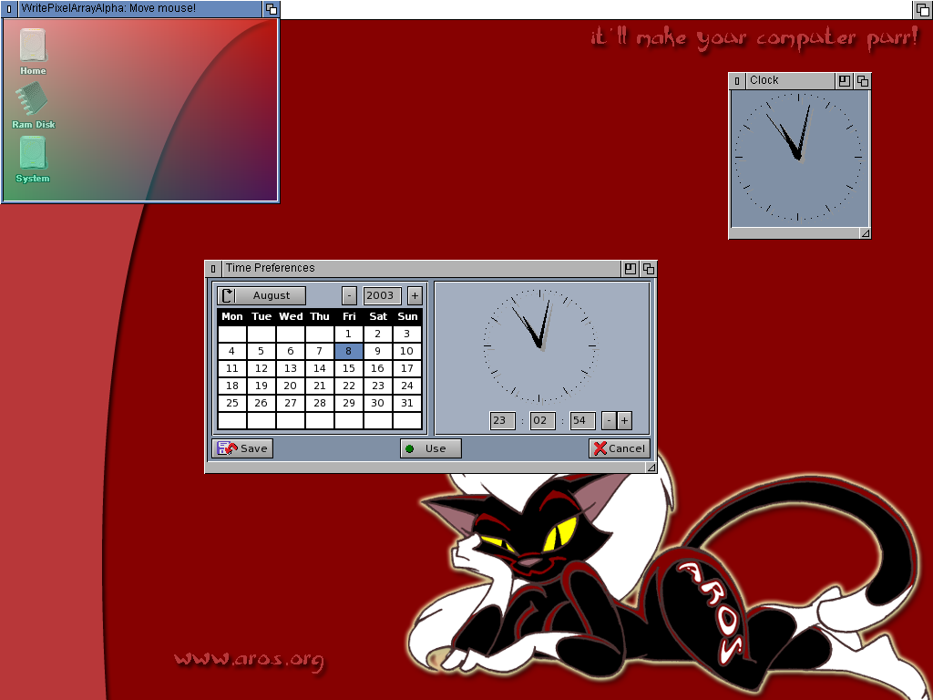Select day 23 in the calendar
933x700 pixels.
point(378,386)
